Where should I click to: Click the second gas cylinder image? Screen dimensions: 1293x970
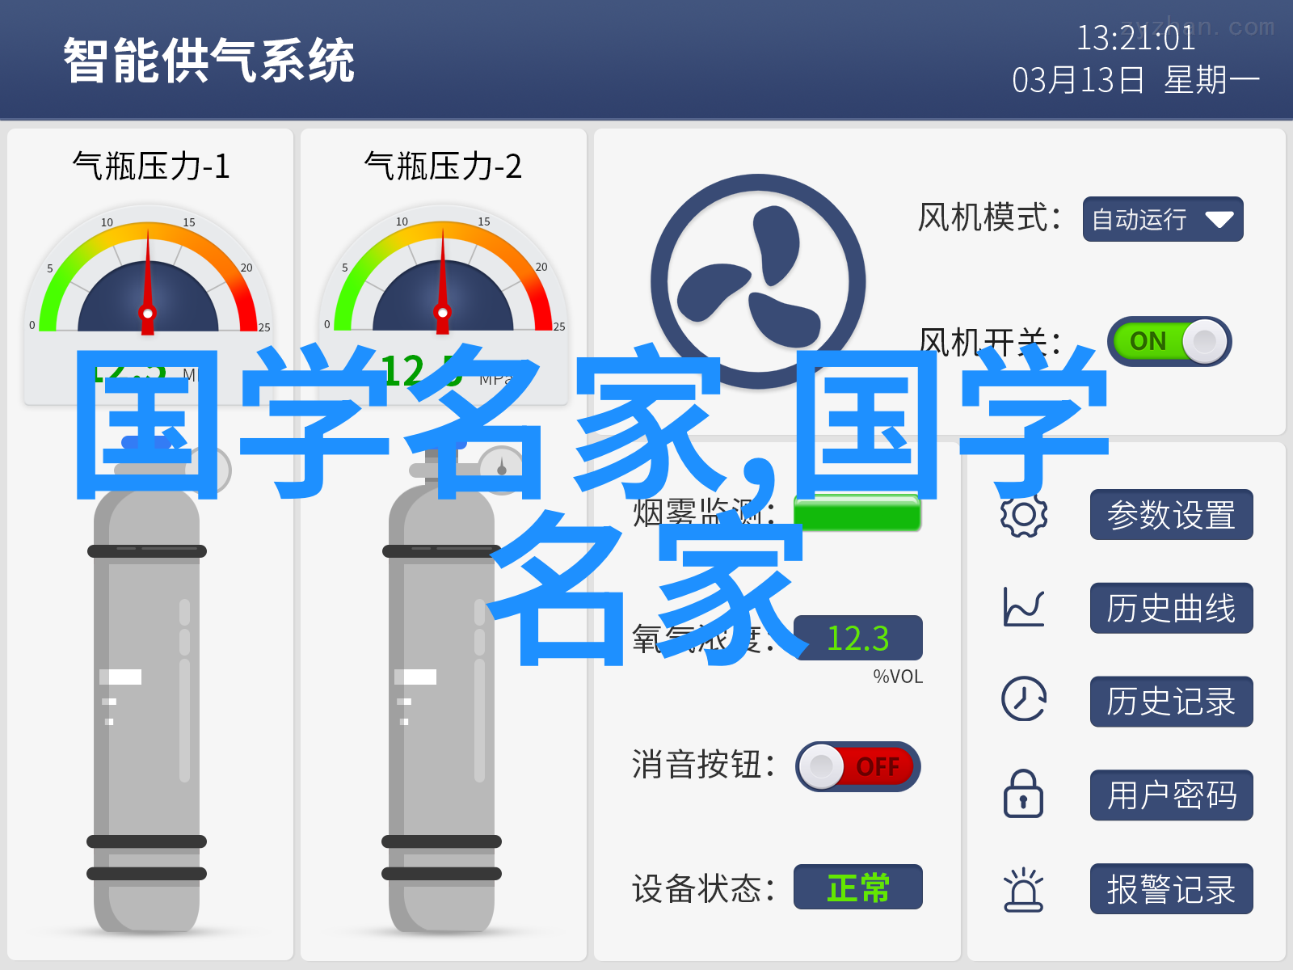pyautogui.click(x=442, y=687)
